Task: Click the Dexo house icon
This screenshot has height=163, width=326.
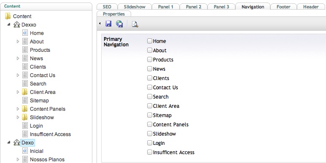Action: click(x=16, y=142)
